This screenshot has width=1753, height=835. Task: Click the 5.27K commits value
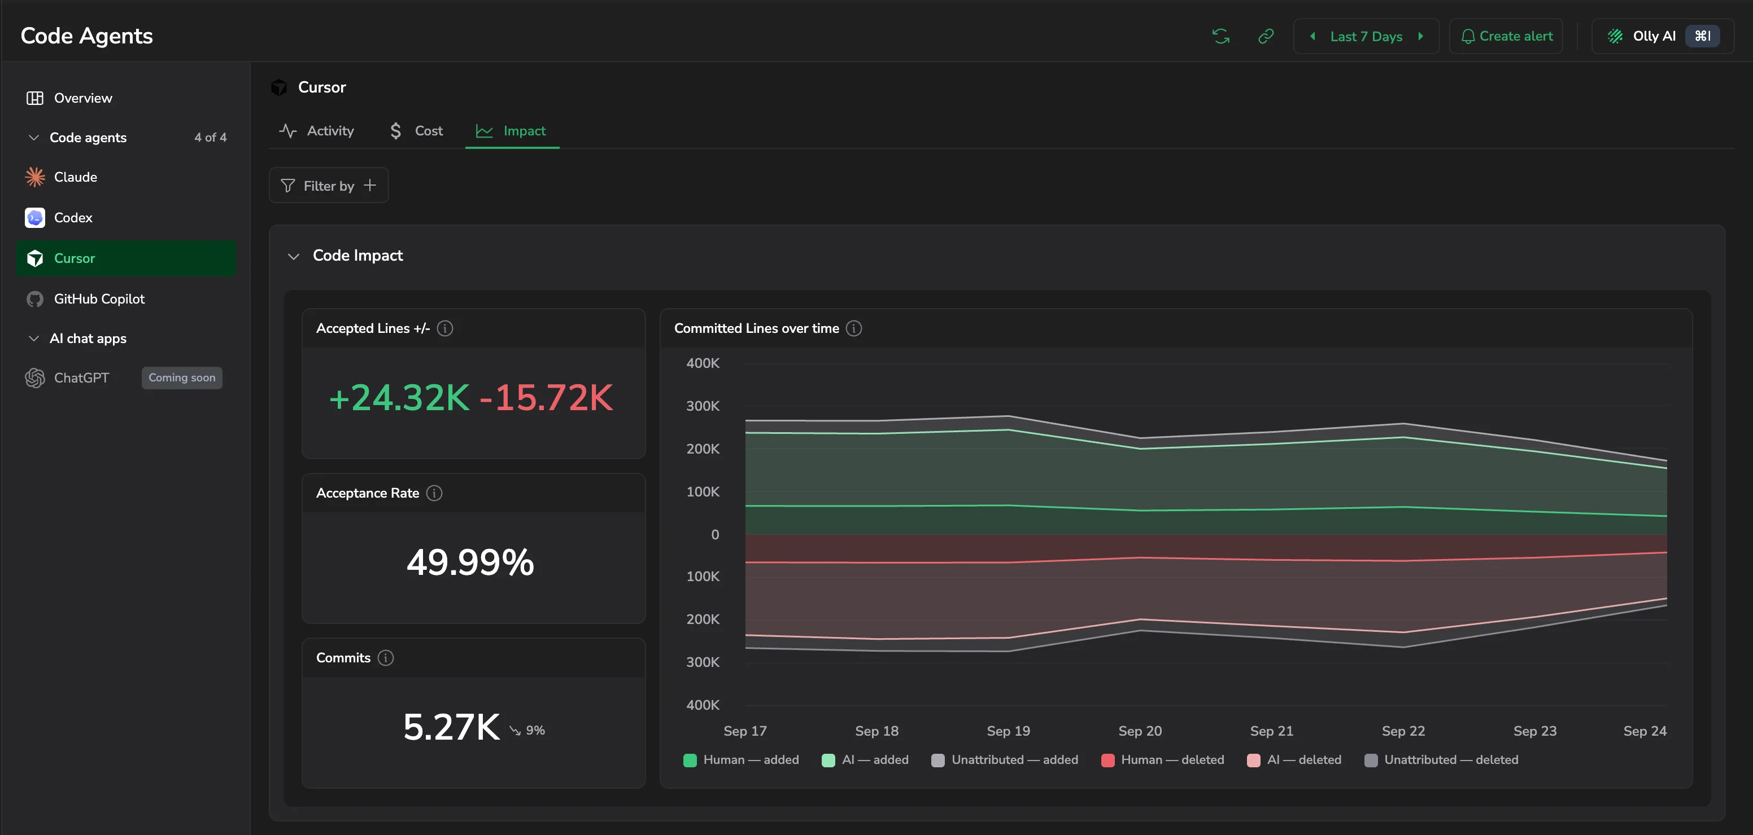(451, 727)
